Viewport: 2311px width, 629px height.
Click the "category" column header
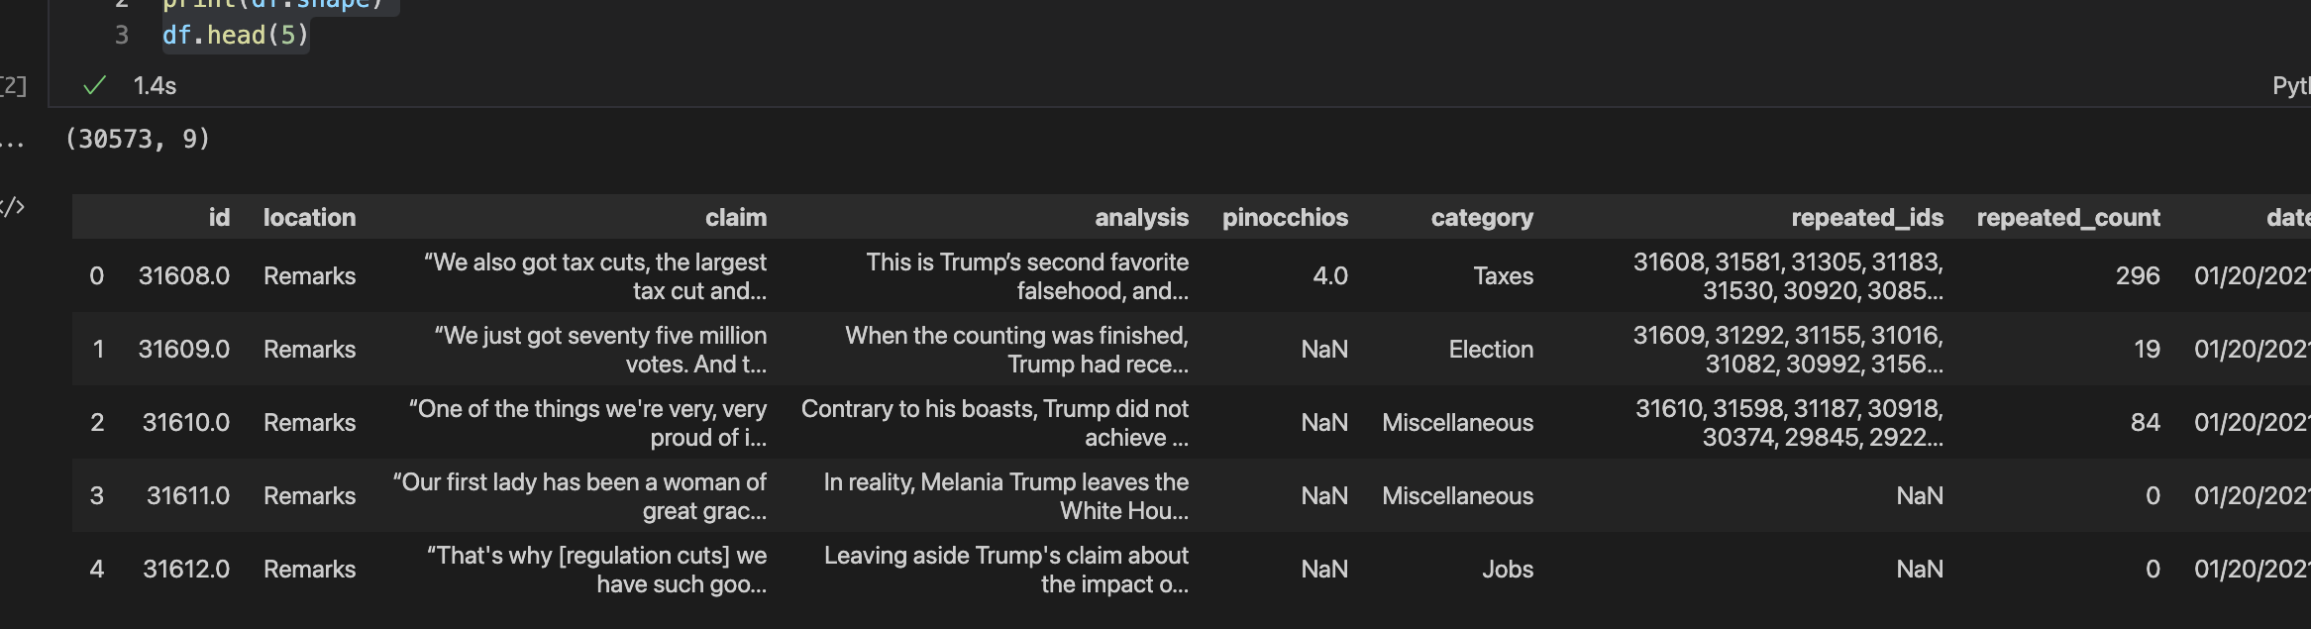pos(1481,218)
